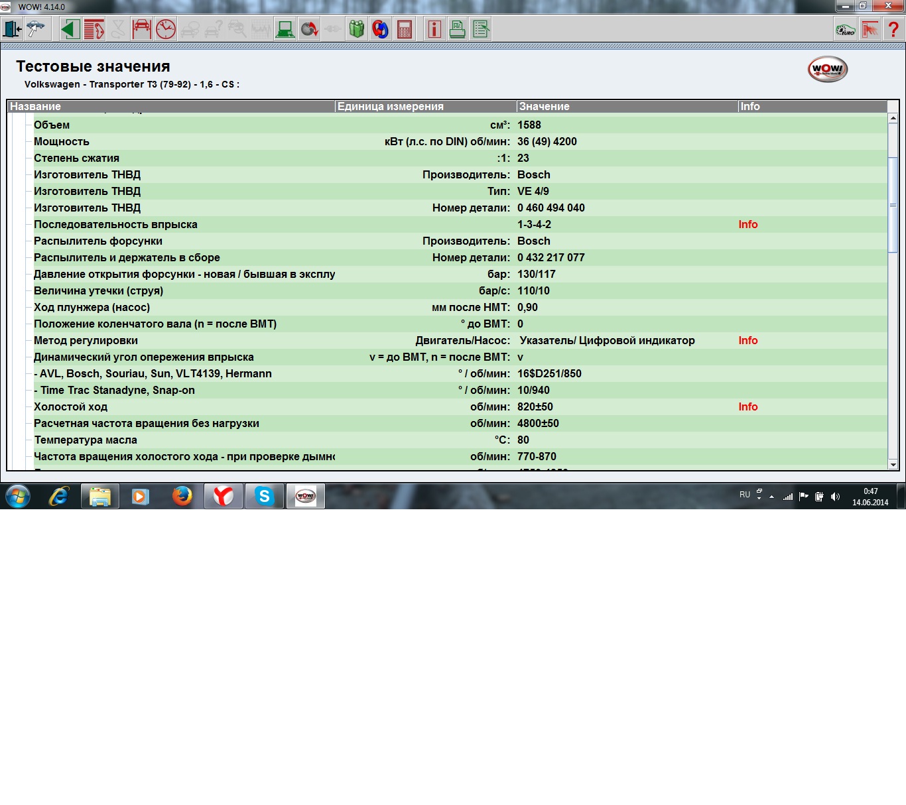Open the car lift service icon
Viewport: 906px width, 805px height.
tap(141, 29)
